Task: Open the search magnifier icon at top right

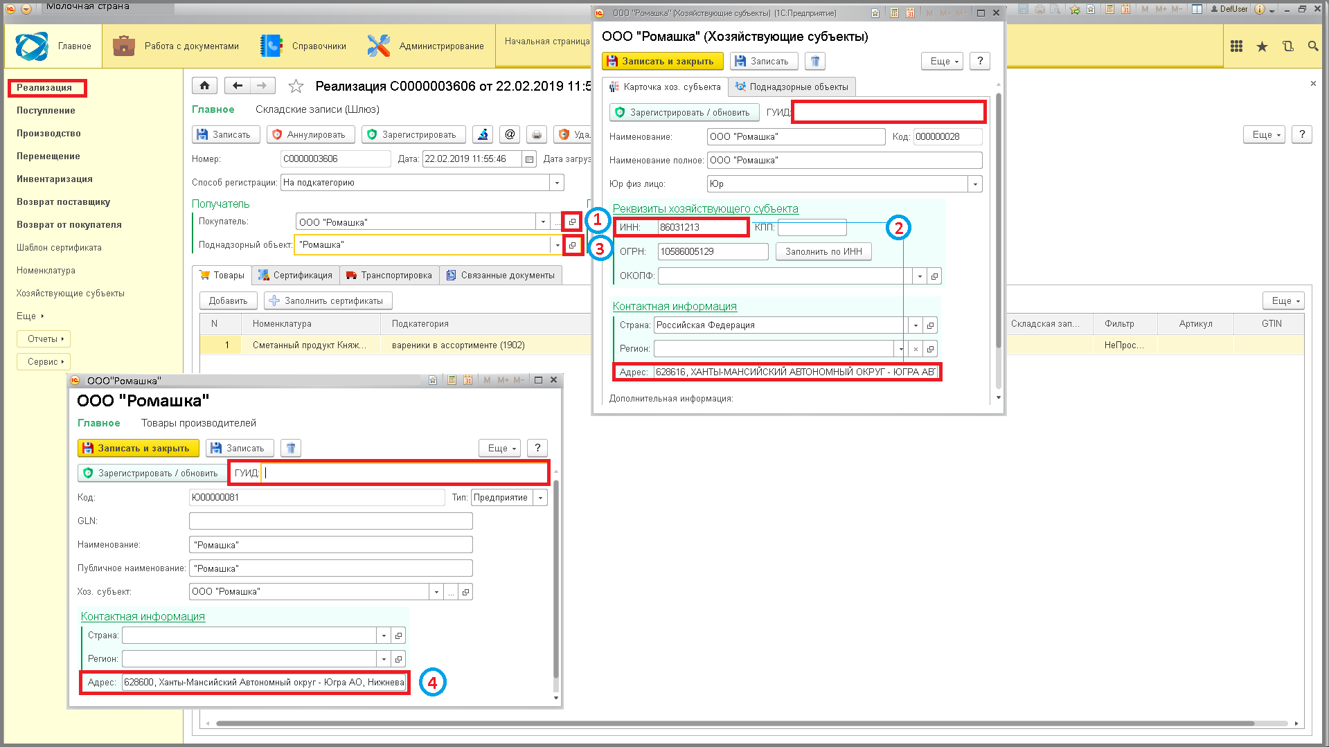Action: [1312, 46]
